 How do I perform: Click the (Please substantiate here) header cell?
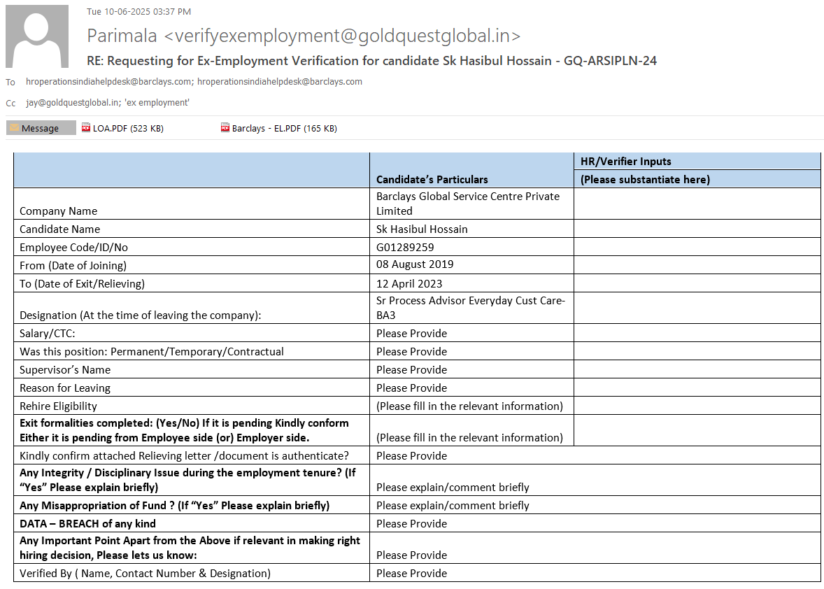pos(697,179)
